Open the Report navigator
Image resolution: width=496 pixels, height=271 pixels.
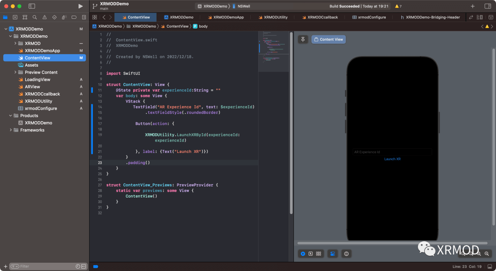[x=84, y=17]
